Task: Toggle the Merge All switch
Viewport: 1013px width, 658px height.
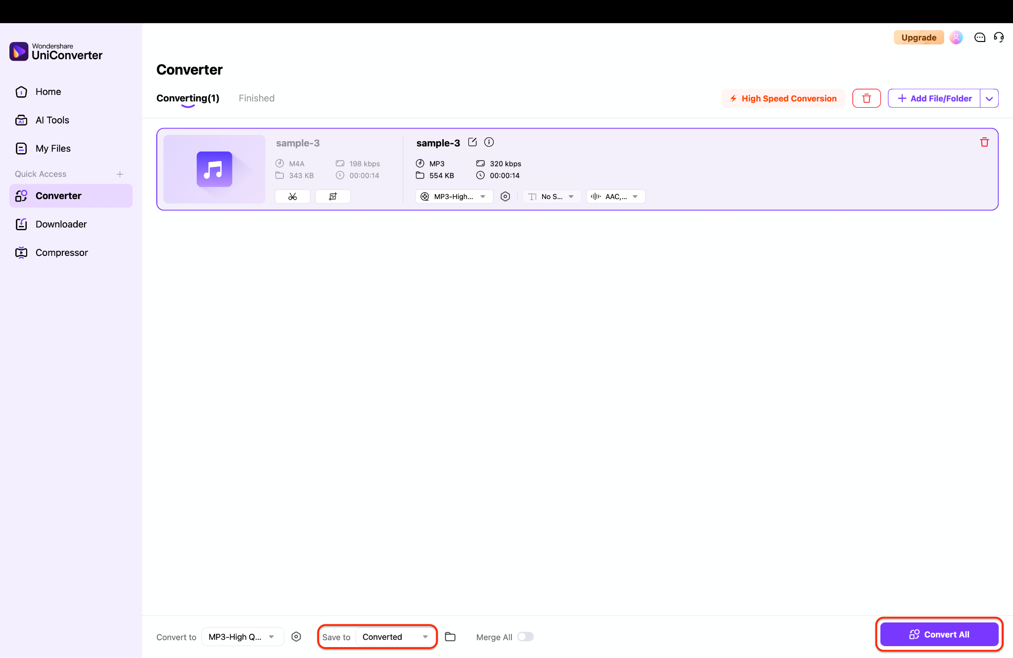Action: [x=525, y=637]
